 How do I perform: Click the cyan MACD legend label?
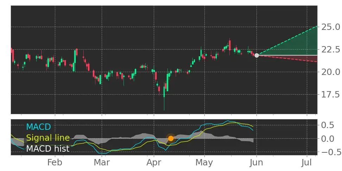(x=39, y=127)
